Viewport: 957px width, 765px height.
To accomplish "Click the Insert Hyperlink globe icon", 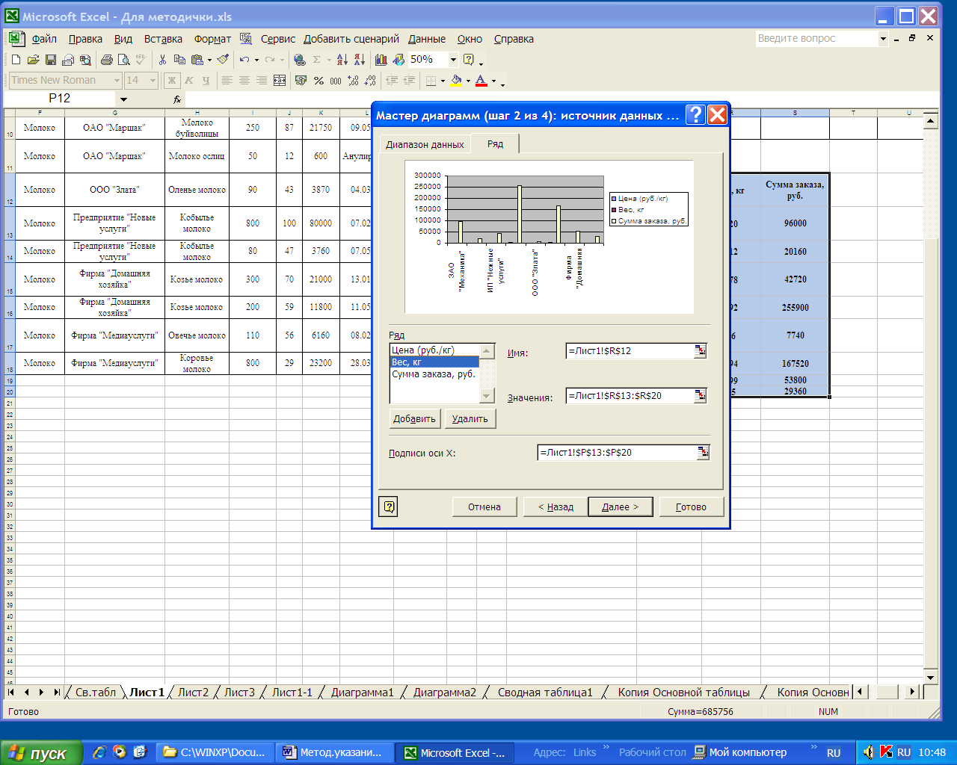I will (x=300, y=60).
